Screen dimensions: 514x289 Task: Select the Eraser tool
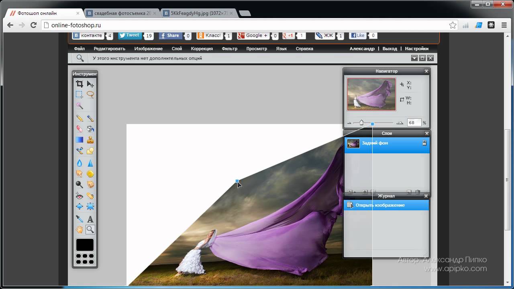point(80,129)
